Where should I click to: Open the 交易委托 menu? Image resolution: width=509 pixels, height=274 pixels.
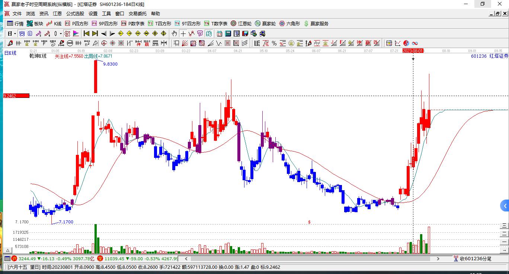tap(138, 14)
